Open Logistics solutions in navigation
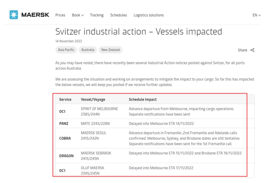 click(x=149, y=15)
